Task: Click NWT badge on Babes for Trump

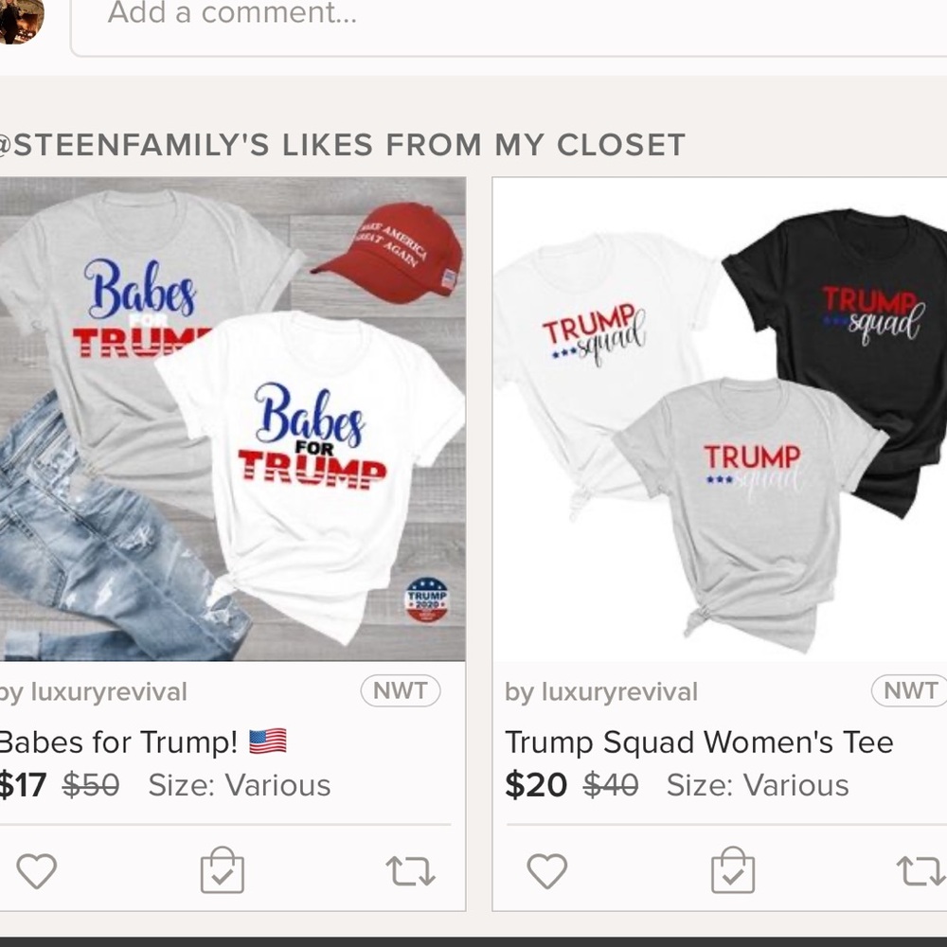Action: 400,691
